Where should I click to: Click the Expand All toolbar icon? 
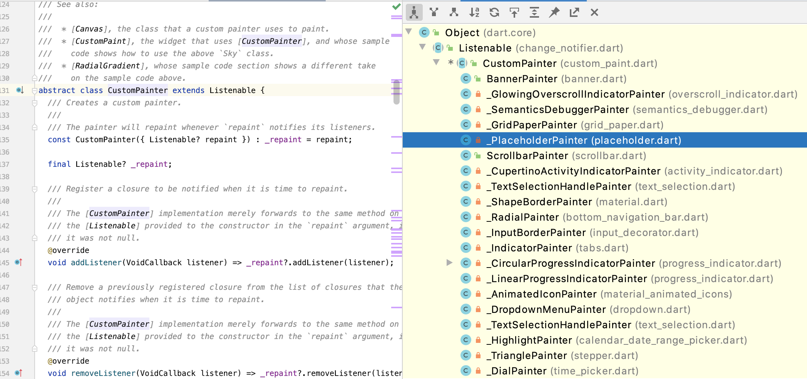(x=535, y=12)
